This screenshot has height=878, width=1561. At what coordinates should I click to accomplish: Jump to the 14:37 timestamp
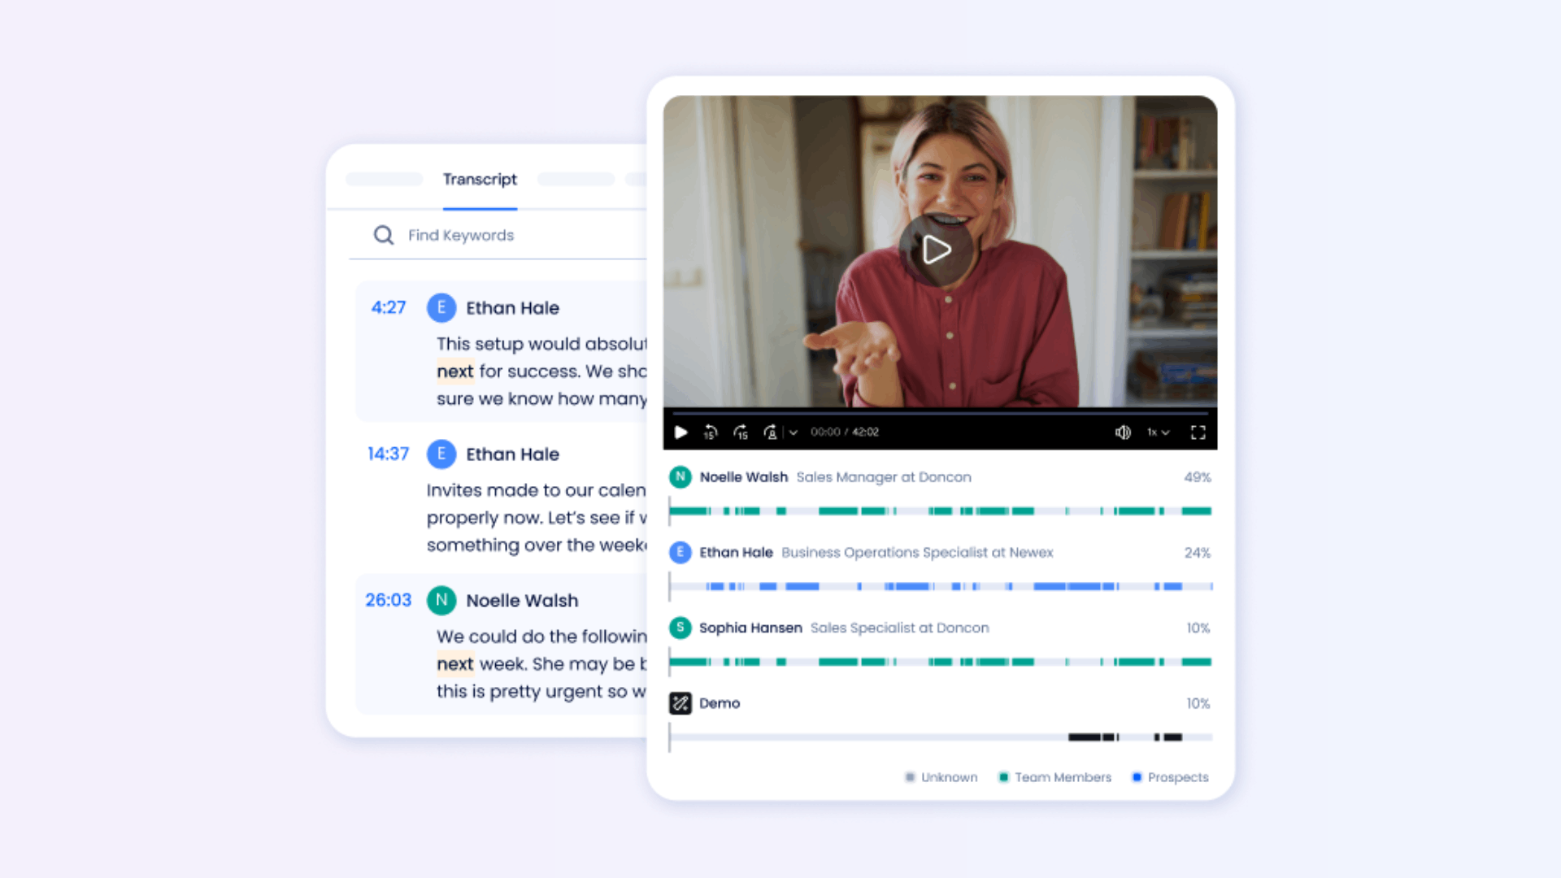[388, 454]
